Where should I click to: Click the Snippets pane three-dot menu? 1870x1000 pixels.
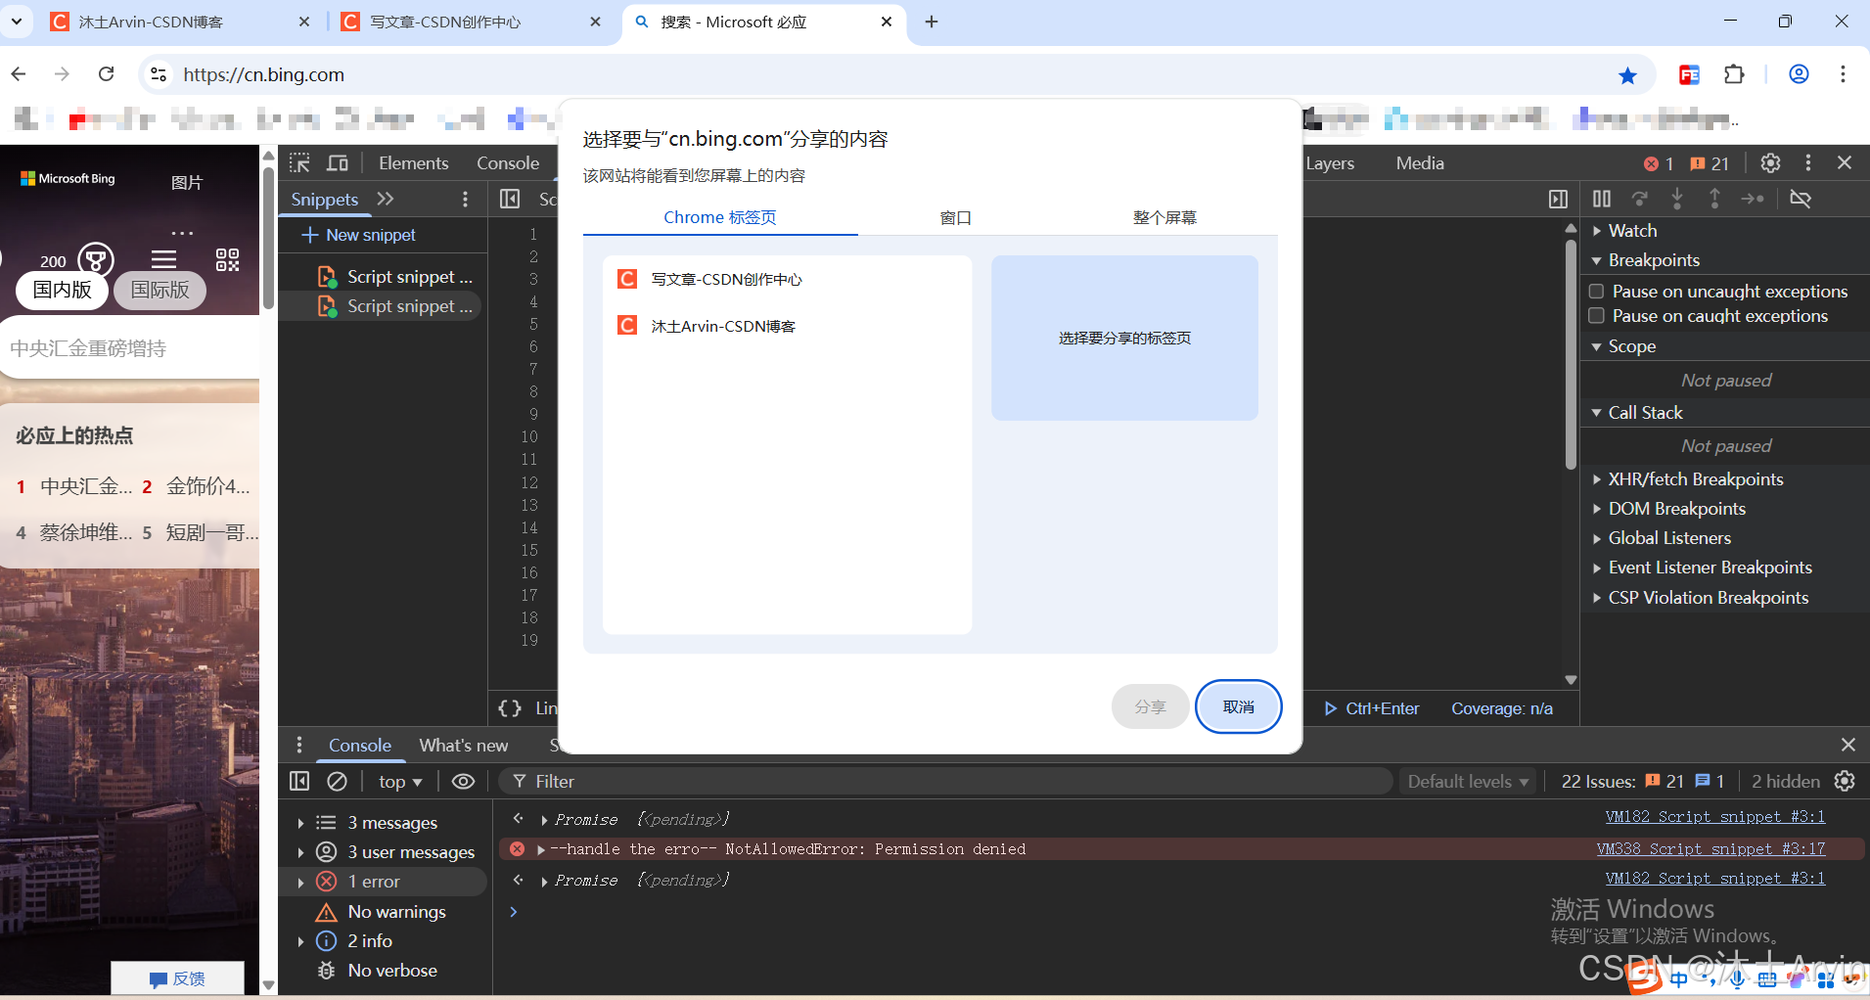point(465,200)
